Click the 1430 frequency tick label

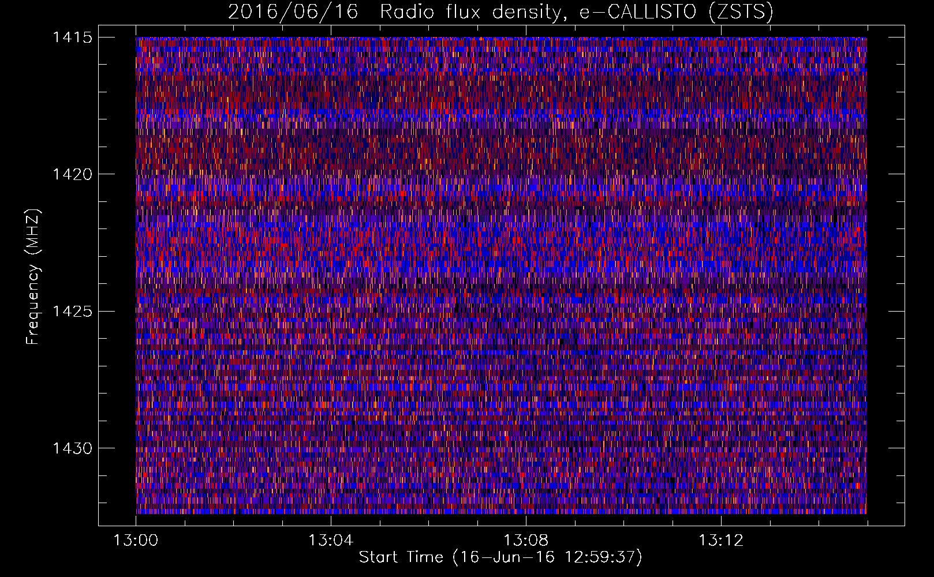coord(72,448)
